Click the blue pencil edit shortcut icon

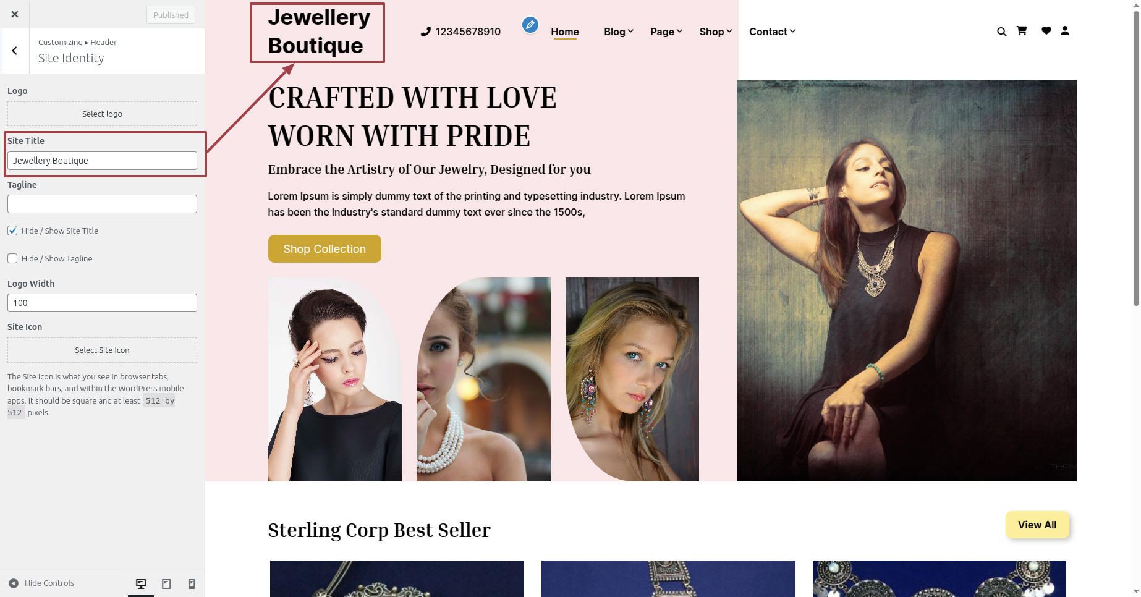pos(530,25)
